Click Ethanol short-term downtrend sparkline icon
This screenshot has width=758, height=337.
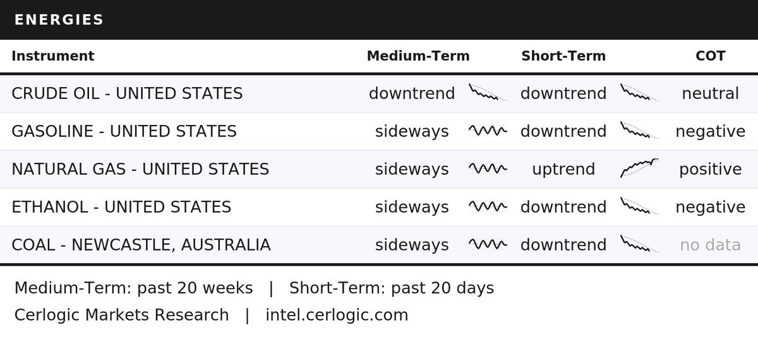pyautogui.click(x=639, y=207)
